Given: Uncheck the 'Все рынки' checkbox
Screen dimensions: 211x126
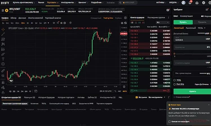Looking at the screenshot, I should [136, 97].
